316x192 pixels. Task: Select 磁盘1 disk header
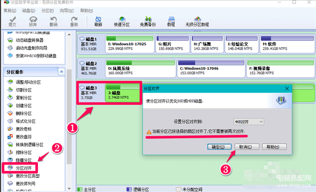click(x=91, y=44)
